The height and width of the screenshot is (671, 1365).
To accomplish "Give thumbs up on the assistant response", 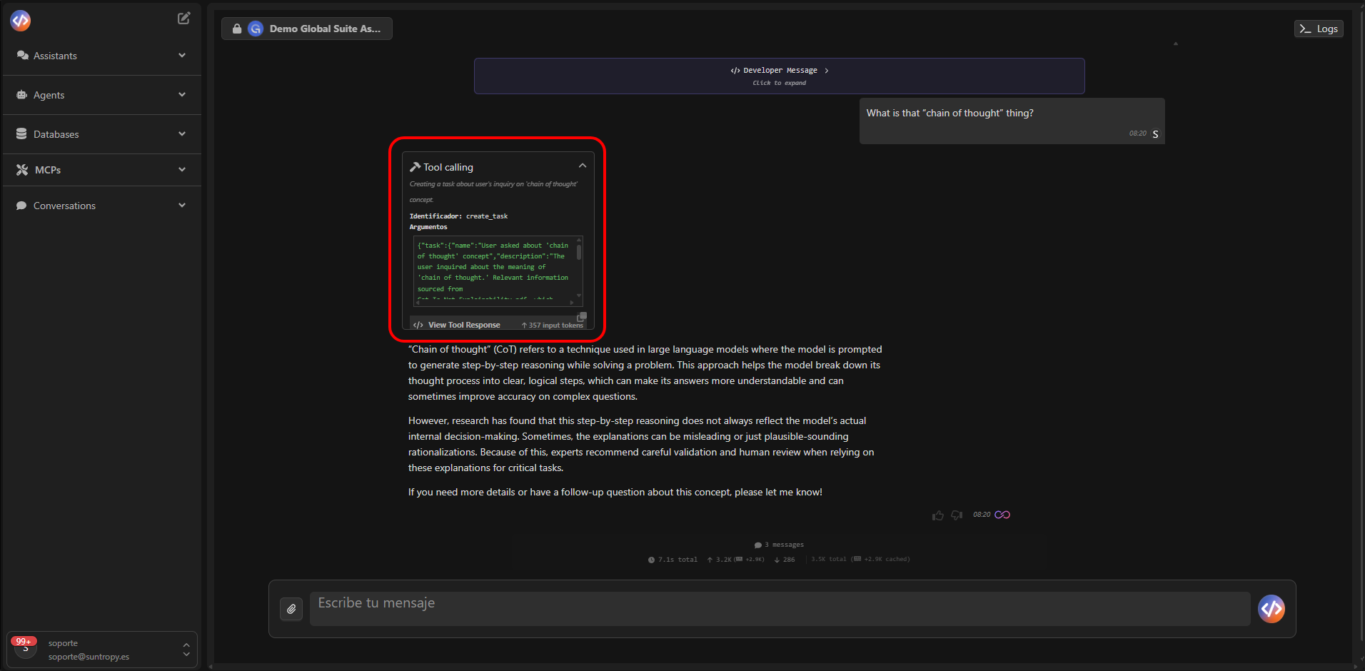I will [938, 515].
